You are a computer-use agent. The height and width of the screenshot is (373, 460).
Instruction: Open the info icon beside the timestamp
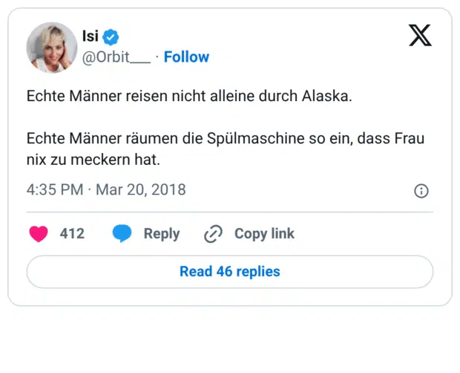pyautogui.click(x=421, y=191)
